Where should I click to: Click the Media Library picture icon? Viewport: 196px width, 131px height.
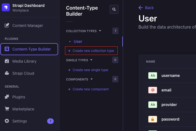pos(7,61)
